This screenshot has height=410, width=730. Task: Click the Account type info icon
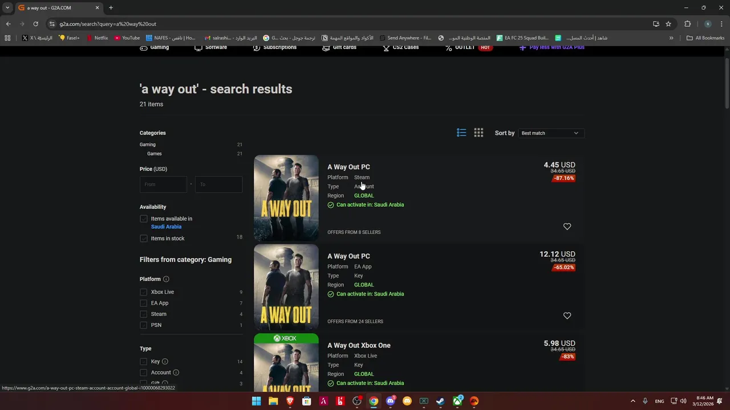click(x=176, y=372)
